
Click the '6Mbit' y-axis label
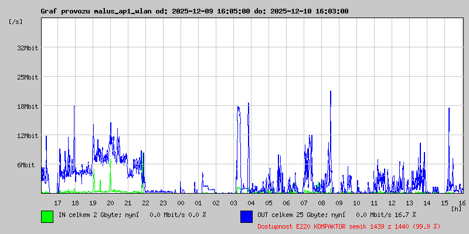click(x=26, y=165)
